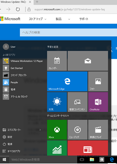Click the よく使うアプリ heading
Screen dimensions: 117x164
click(9, 55)
